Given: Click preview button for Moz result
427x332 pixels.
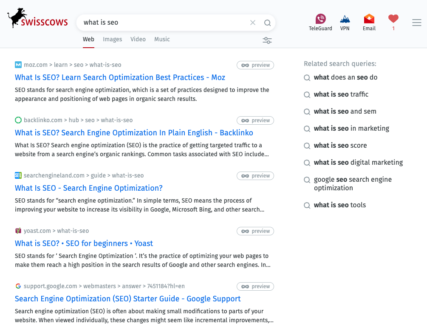Looking at the screenshot, I should [x=255, y=65].
